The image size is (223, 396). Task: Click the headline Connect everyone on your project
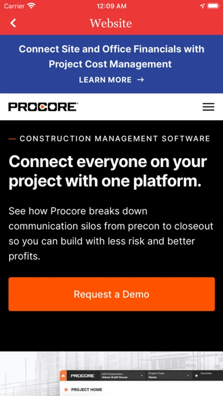point(108,171)
